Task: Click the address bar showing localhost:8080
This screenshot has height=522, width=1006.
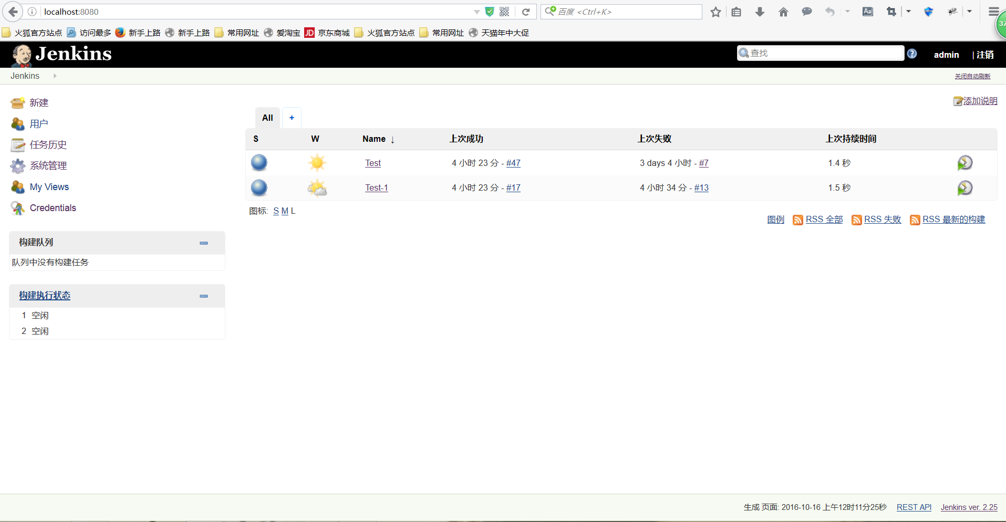Action: 257,12
